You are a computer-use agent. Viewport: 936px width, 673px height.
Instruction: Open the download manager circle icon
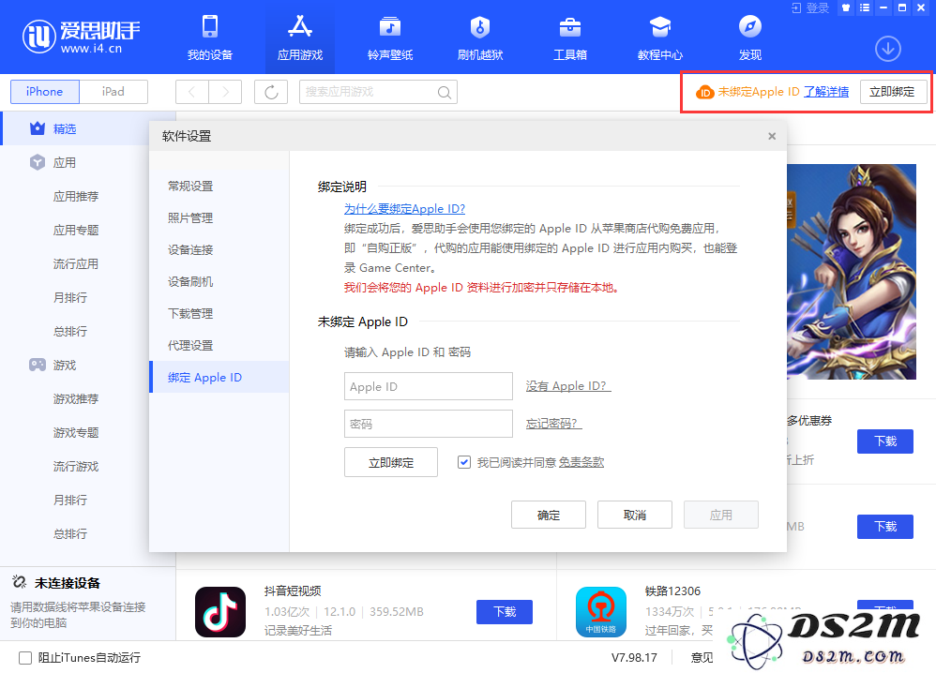[x=887, y=49]
